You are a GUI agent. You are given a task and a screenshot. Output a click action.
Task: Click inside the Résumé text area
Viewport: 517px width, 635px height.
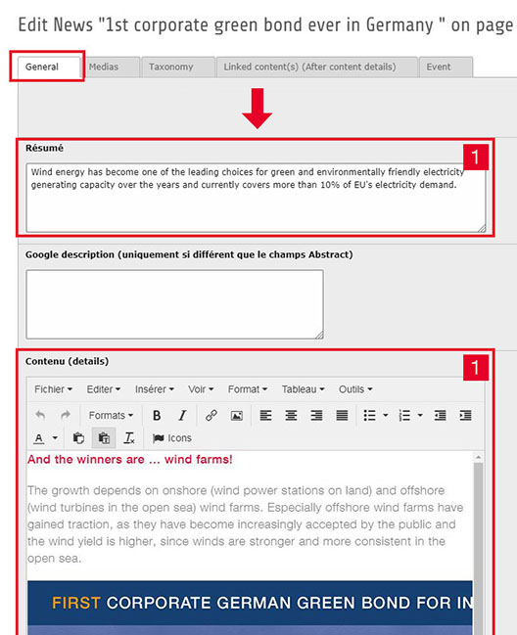tap(256, 198)
